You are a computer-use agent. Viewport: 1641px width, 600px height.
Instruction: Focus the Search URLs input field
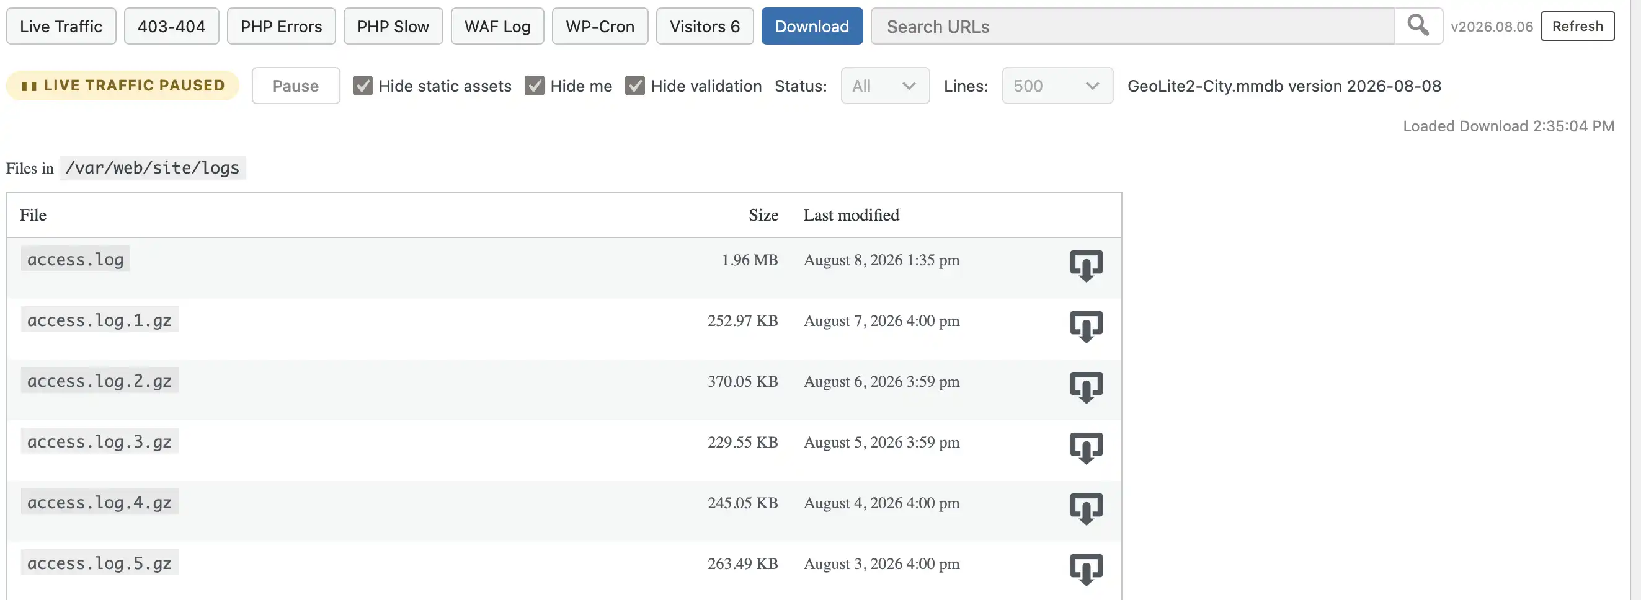(x=1132, y=26)
